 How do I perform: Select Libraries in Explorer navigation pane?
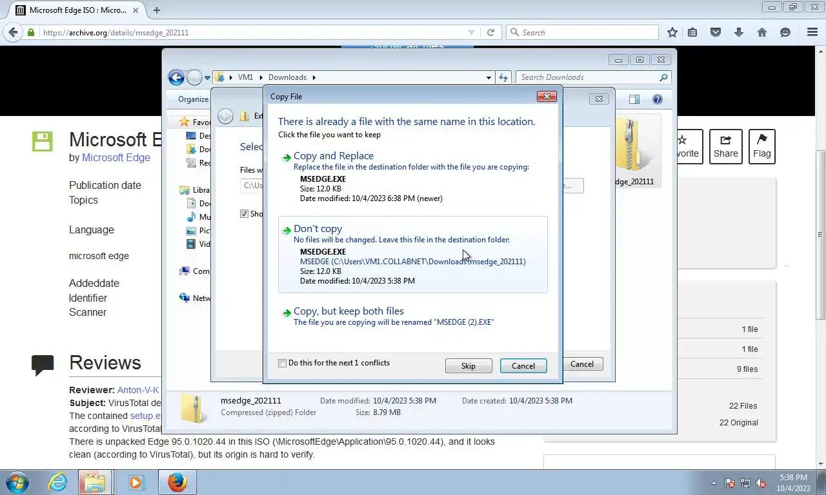point(194,190)
